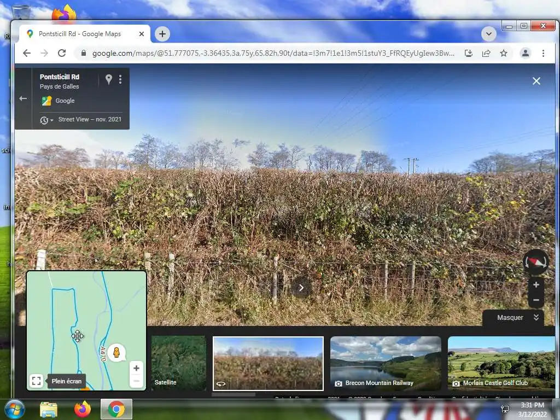Screen dimensions: 560x420
Task: Zoom in on the minimap
Action: [x=136, y=368]
